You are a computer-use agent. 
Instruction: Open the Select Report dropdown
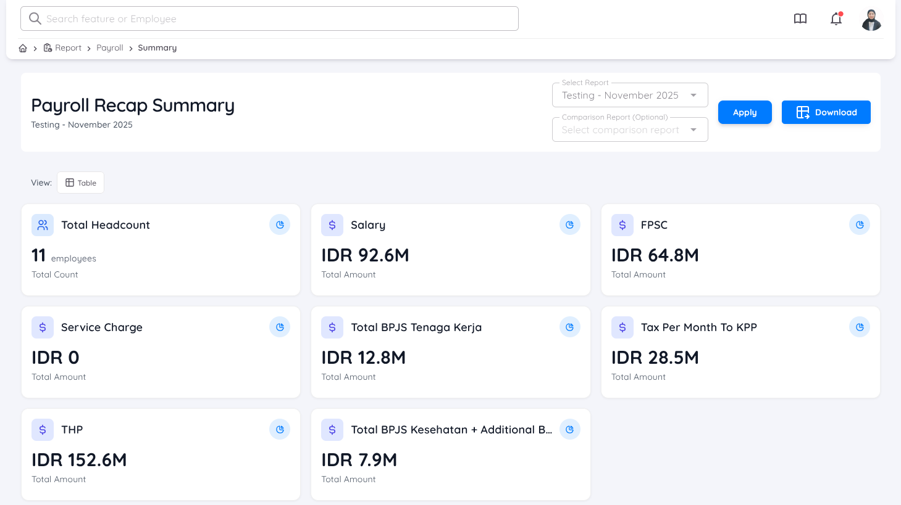pos(629,95)
